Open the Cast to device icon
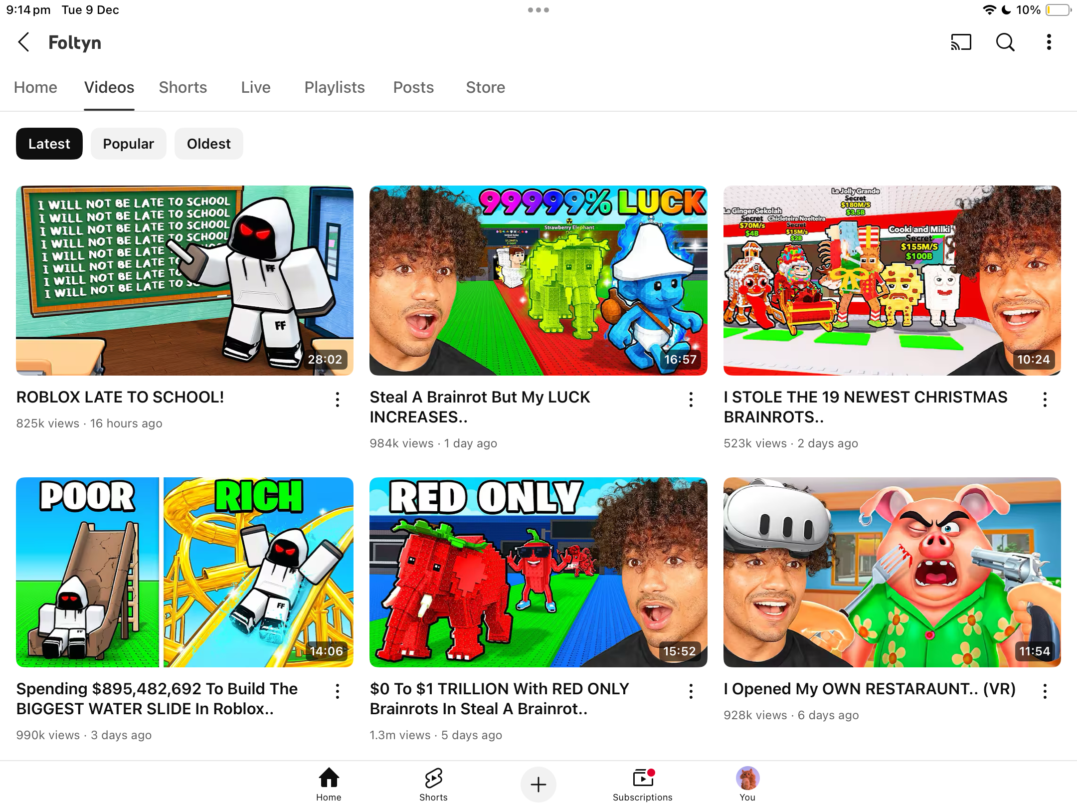The image size is (1077, 808). point(961,42)
